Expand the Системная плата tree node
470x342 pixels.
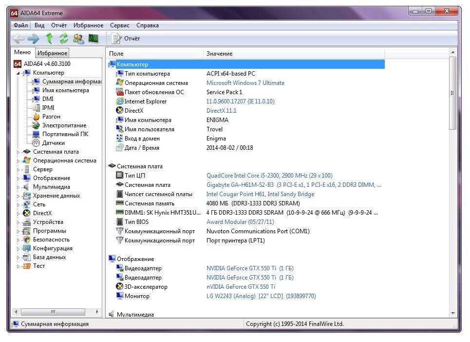click(x=18, y=152)
